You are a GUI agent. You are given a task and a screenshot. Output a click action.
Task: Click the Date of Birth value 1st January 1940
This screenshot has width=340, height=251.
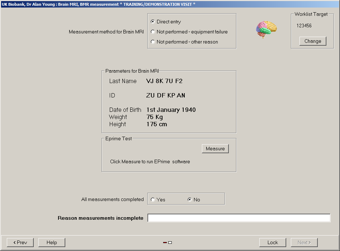tap(171, 110)
